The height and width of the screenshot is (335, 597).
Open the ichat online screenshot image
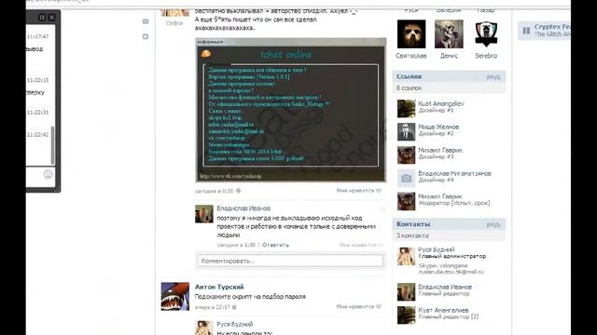click(x=290, y=110)
